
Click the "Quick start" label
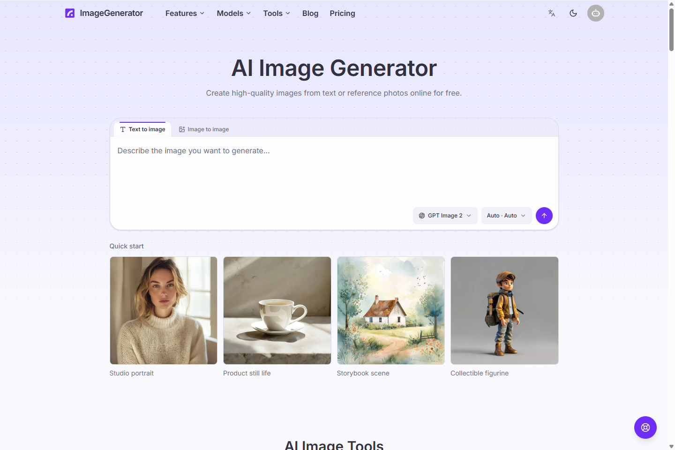pyautogui.click(x=127, y=246)
